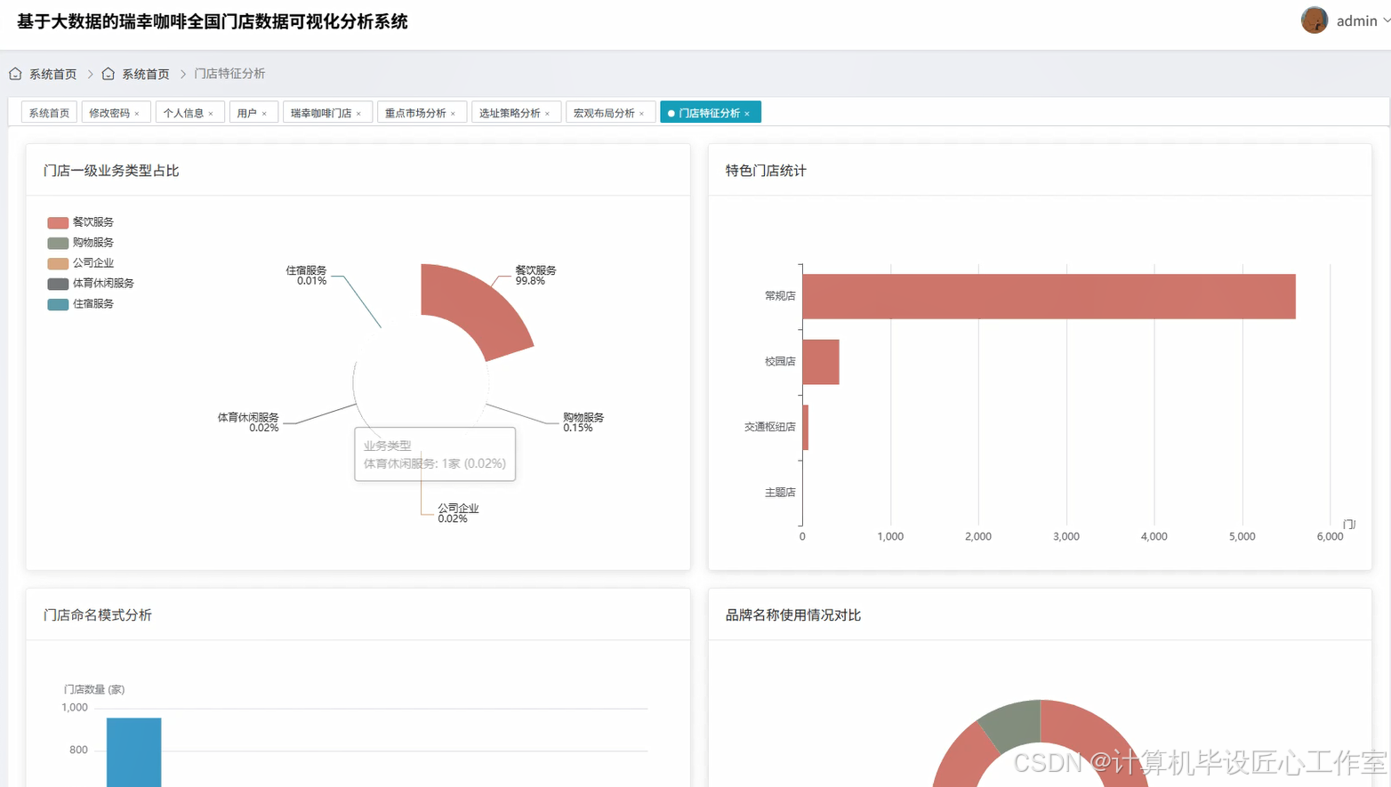Toggle 体育休闲服务 legend series

coord(91,284)
